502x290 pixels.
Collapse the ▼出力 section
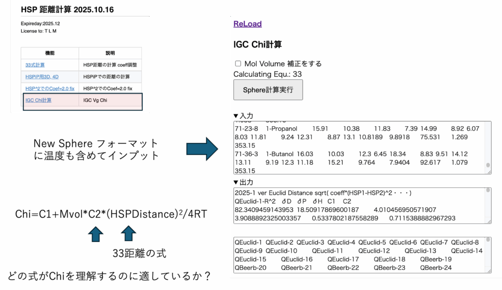[x=244, y=182]
